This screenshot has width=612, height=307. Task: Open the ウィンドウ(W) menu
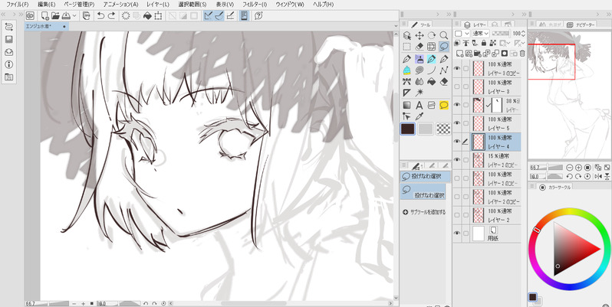(x=290, y=5)
